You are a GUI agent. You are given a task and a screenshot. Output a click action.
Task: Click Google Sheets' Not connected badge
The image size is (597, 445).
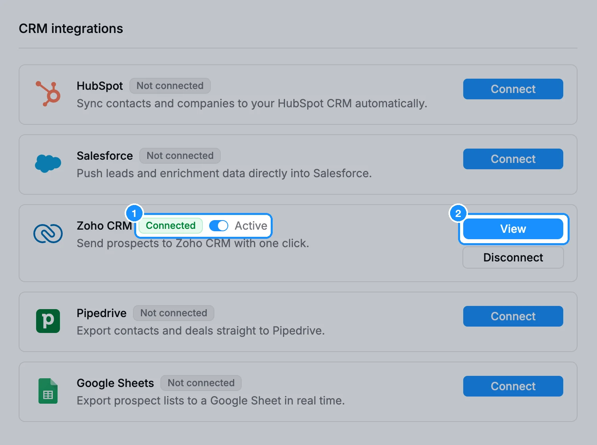[201, 383]
